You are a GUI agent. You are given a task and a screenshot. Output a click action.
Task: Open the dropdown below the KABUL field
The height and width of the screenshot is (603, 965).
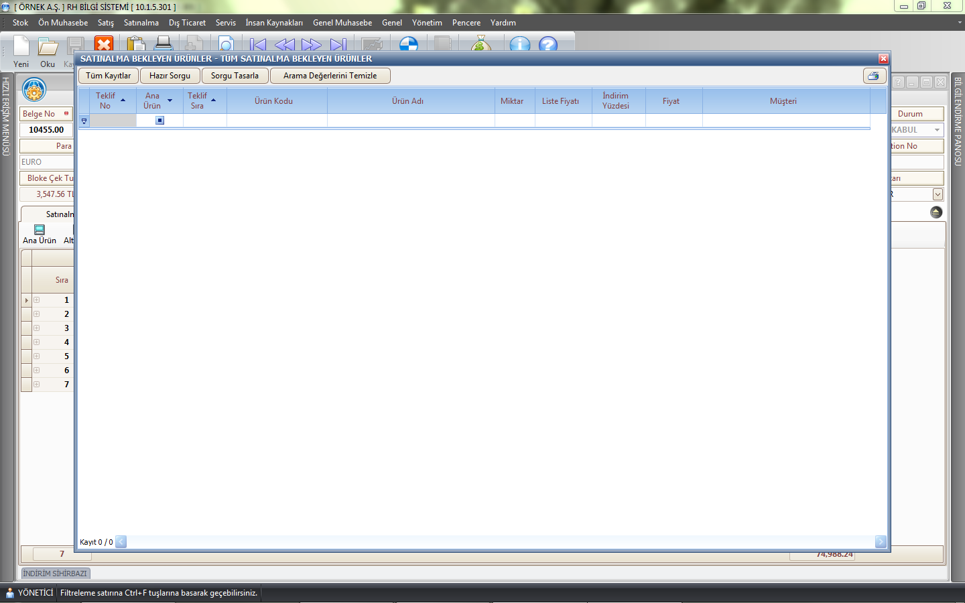coord(938,194)
